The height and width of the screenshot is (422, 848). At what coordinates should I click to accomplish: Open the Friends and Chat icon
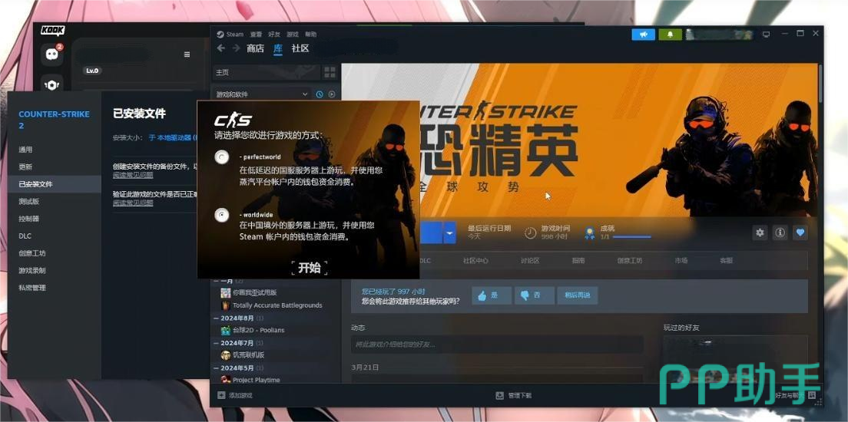[x=812, y=395]
